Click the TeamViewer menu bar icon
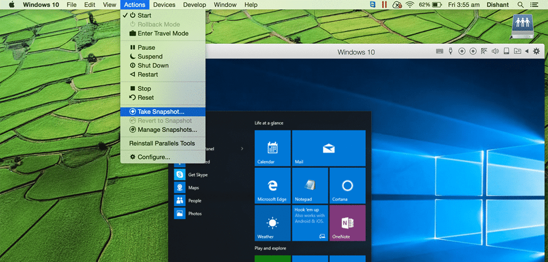548x262 pixels. pyautogui.click(x=373, y=5)
